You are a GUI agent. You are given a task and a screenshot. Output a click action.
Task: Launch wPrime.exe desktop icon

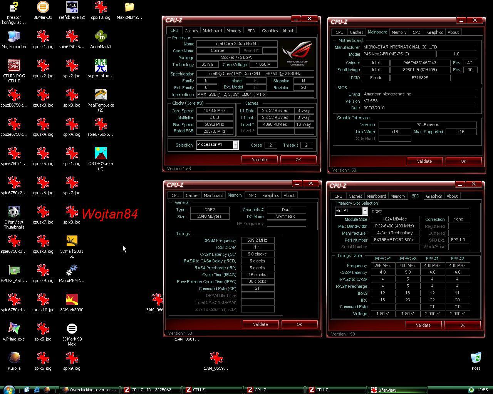point(14,332)
